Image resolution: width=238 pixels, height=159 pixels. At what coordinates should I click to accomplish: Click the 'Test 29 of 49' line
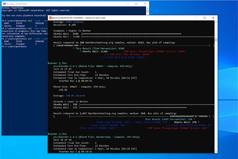(62, 69)
